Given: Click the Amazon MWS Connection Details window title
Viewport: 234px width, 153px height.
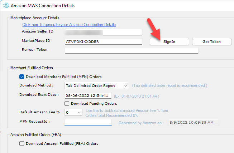Looking at the screenshot, I should point(42,6).
